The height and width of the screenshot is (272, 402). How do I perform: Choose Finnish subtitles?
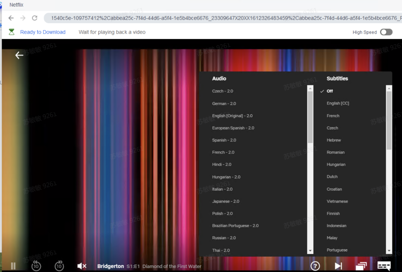[333, 213]
